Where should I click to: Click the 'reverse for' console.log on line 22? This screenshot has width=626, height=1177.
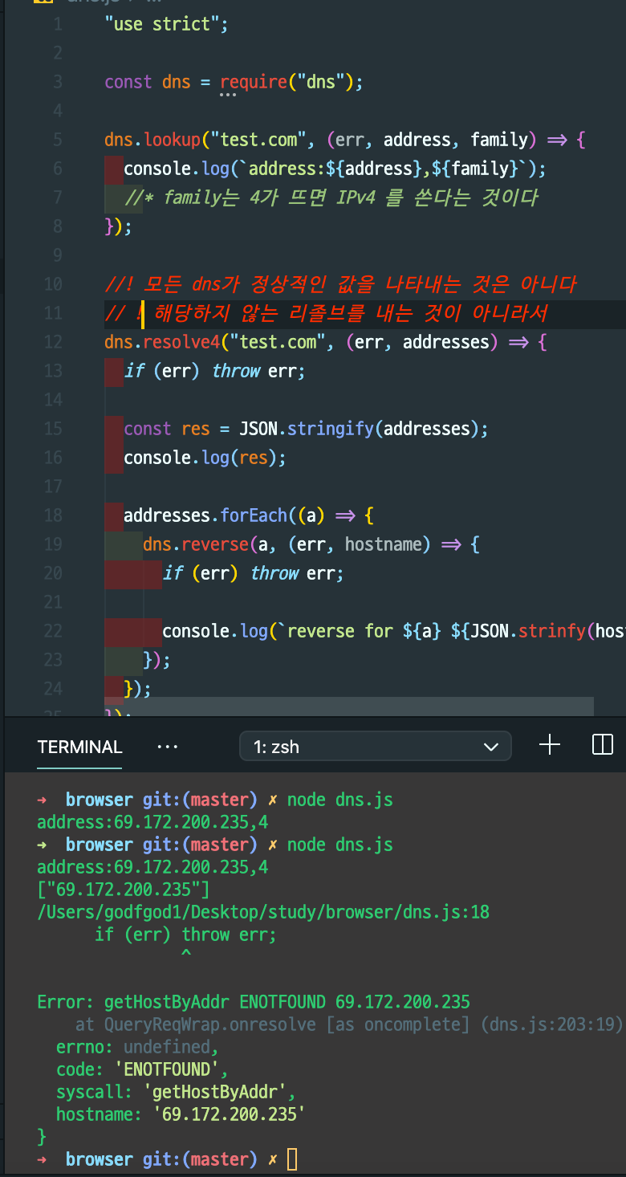point(393,631)
